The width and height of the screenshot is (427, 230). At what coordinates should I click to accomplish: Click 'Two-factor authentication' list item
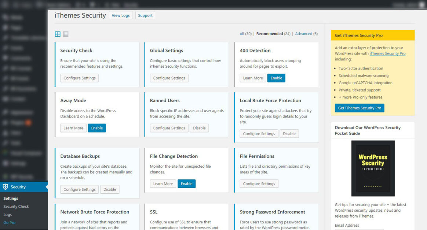[361, 68]
